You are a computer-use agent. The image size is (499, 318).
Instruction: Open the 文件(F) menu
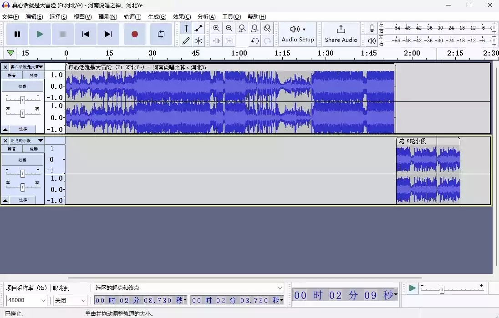coord(10,17)
